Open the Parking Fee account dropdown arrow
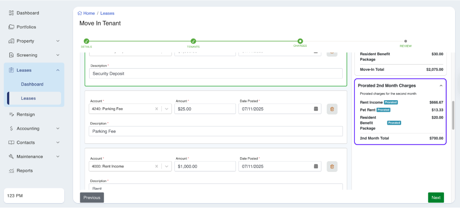The height and width of the screenshot is (208, 460). (x=167, y=109)
